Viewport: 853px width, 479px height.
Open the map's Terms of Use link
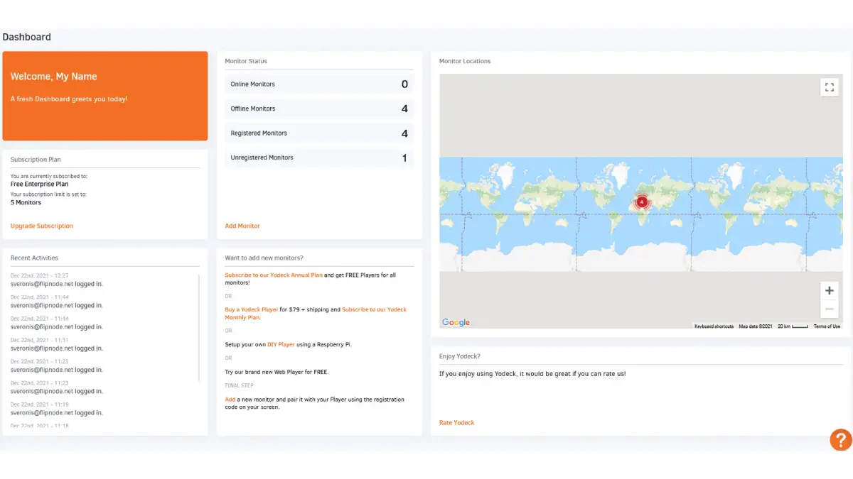[827, 326]
